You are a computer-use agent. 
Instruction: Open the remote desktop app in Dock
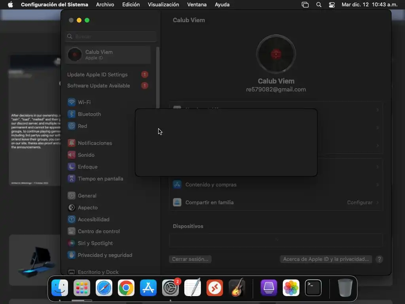tap(215, 288)
